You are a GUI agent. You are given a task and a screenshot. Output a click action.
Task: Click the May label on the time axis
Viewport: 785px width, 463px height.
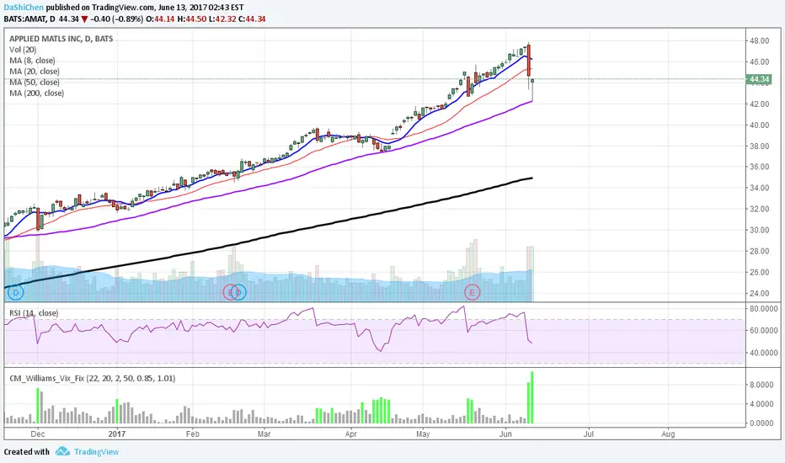point(423,434)
